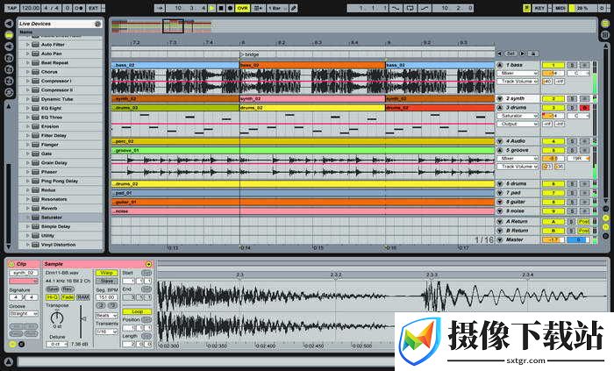Start playback with the Play button

pyautogui.click(x=212, y=8)
